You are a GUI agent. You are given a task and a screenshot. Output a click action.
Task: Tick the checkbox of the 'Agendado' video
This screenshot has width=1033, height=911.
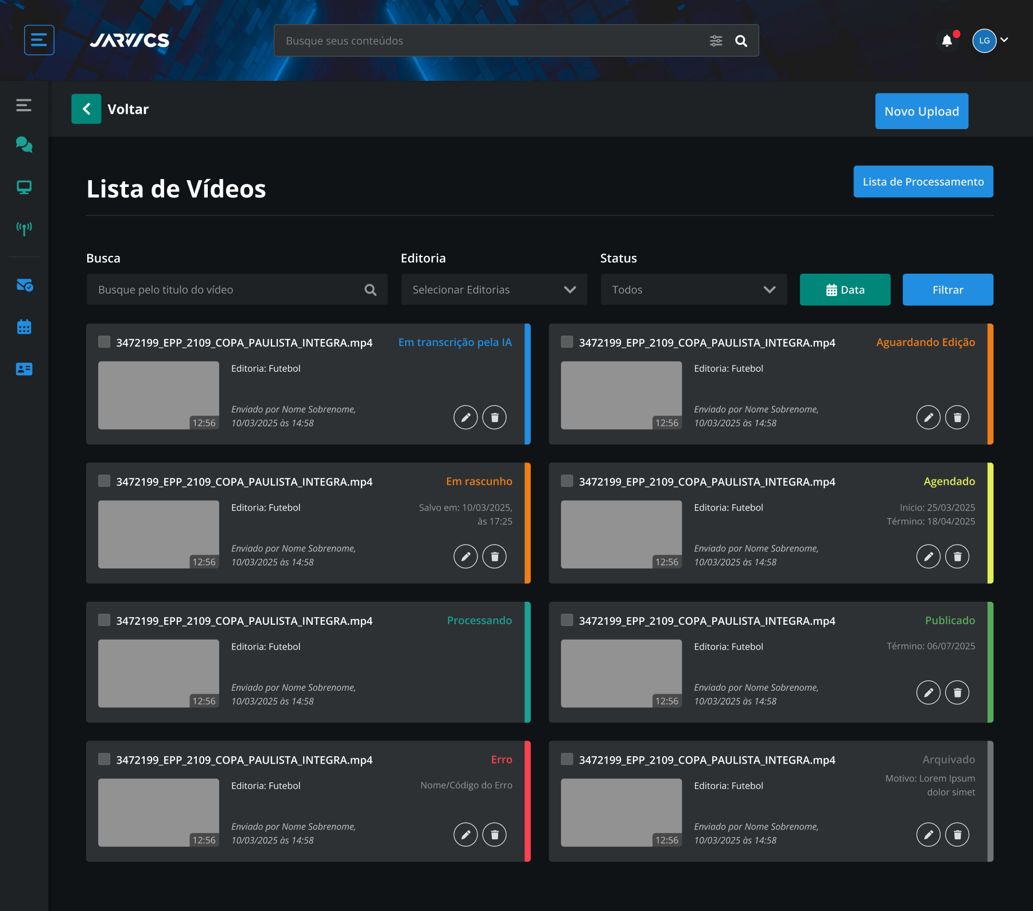tap(567, 481)
